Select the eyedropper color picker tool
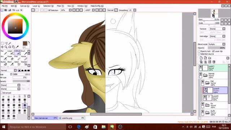 pos(17,47)
